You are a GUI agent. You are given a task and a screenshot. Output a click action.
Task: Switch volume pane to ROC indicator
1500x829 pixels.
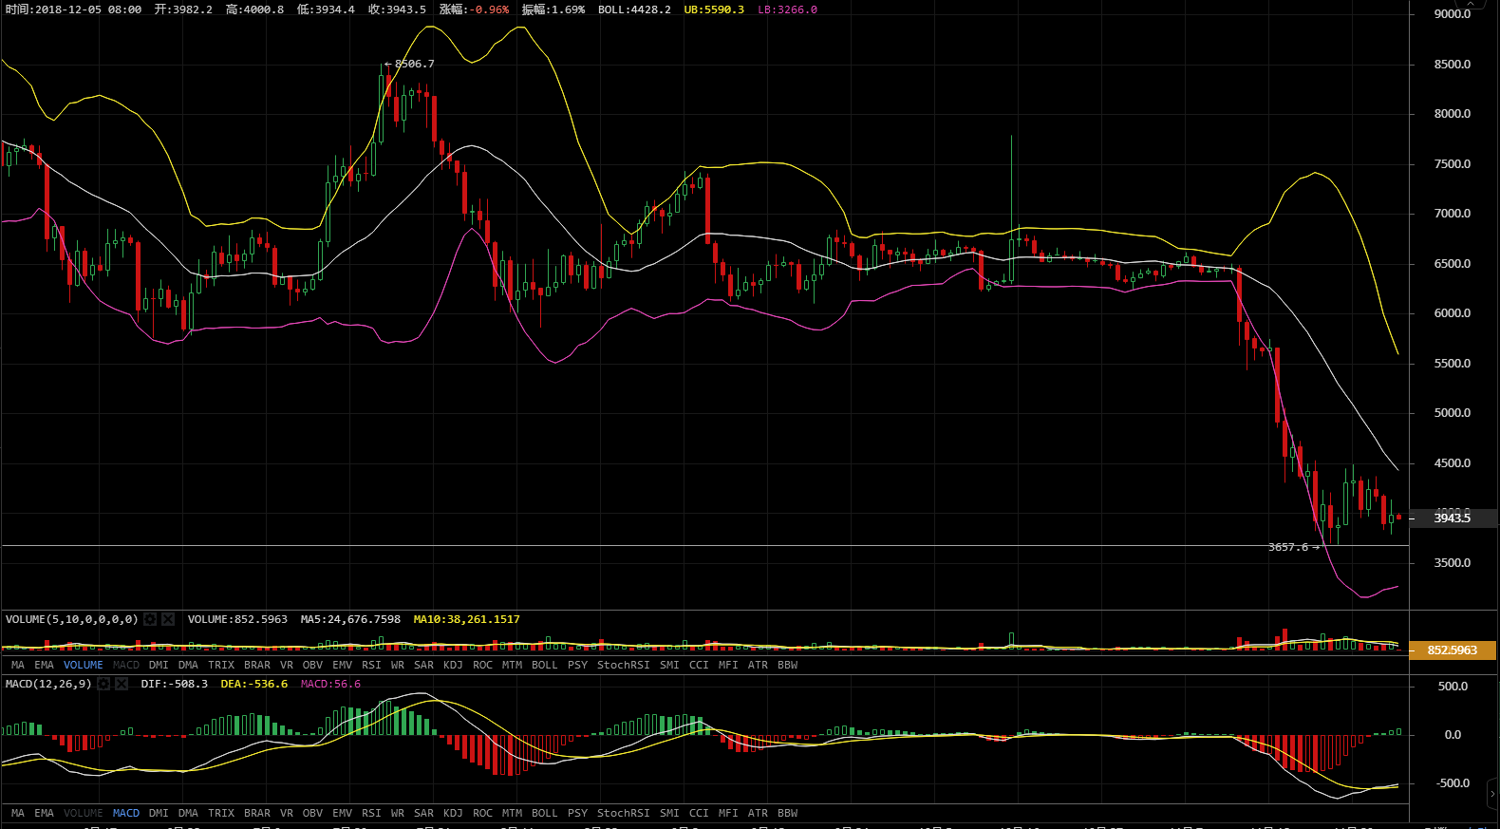coord(483,665)
